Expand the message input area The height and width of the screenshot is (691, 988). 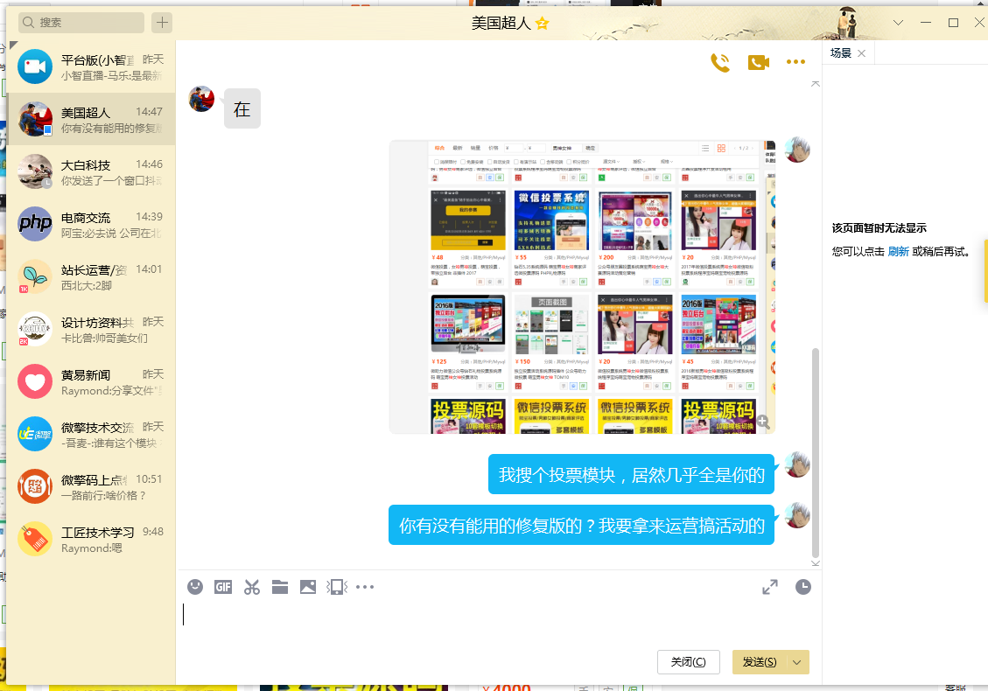coord(770,587)
